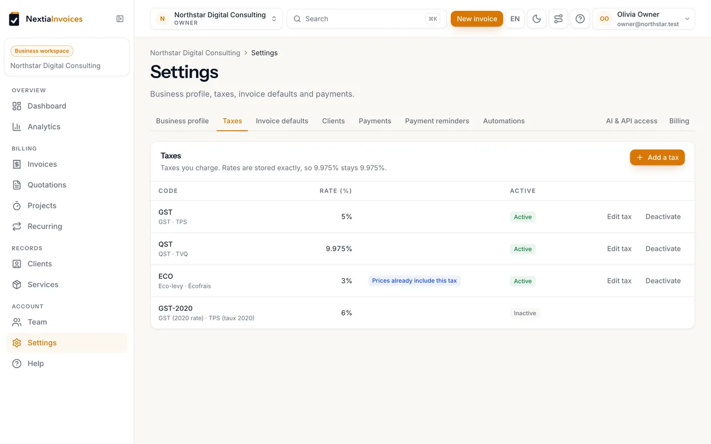This screenshot has height=444, width=711.
Task: Click the Prices already include this tax label
Action: click(414, 281)
